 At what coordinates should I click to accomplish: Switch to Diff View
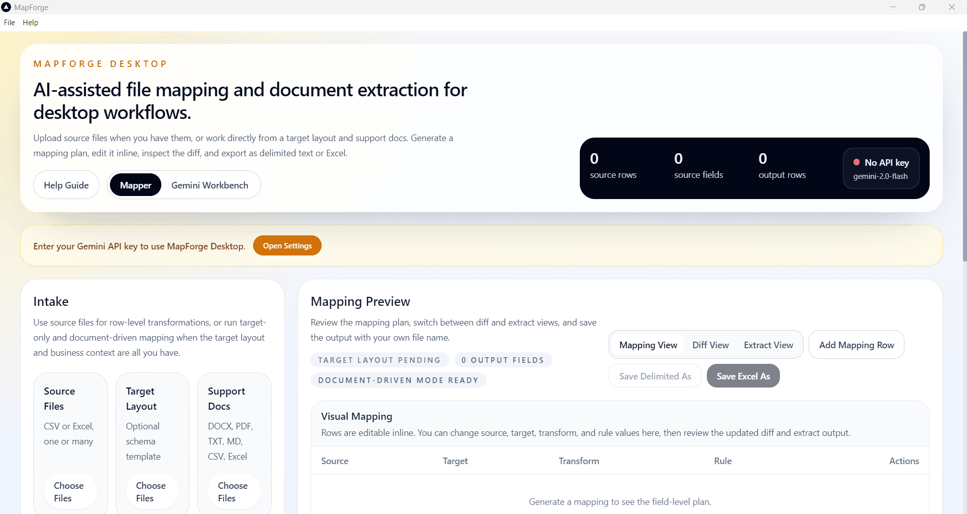coord(710,345)
